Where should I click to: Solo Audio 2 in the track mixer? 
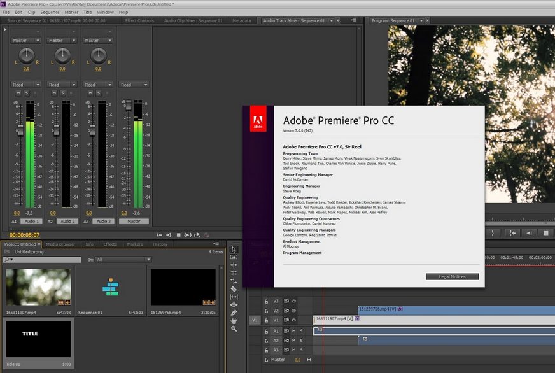[62, 93]
